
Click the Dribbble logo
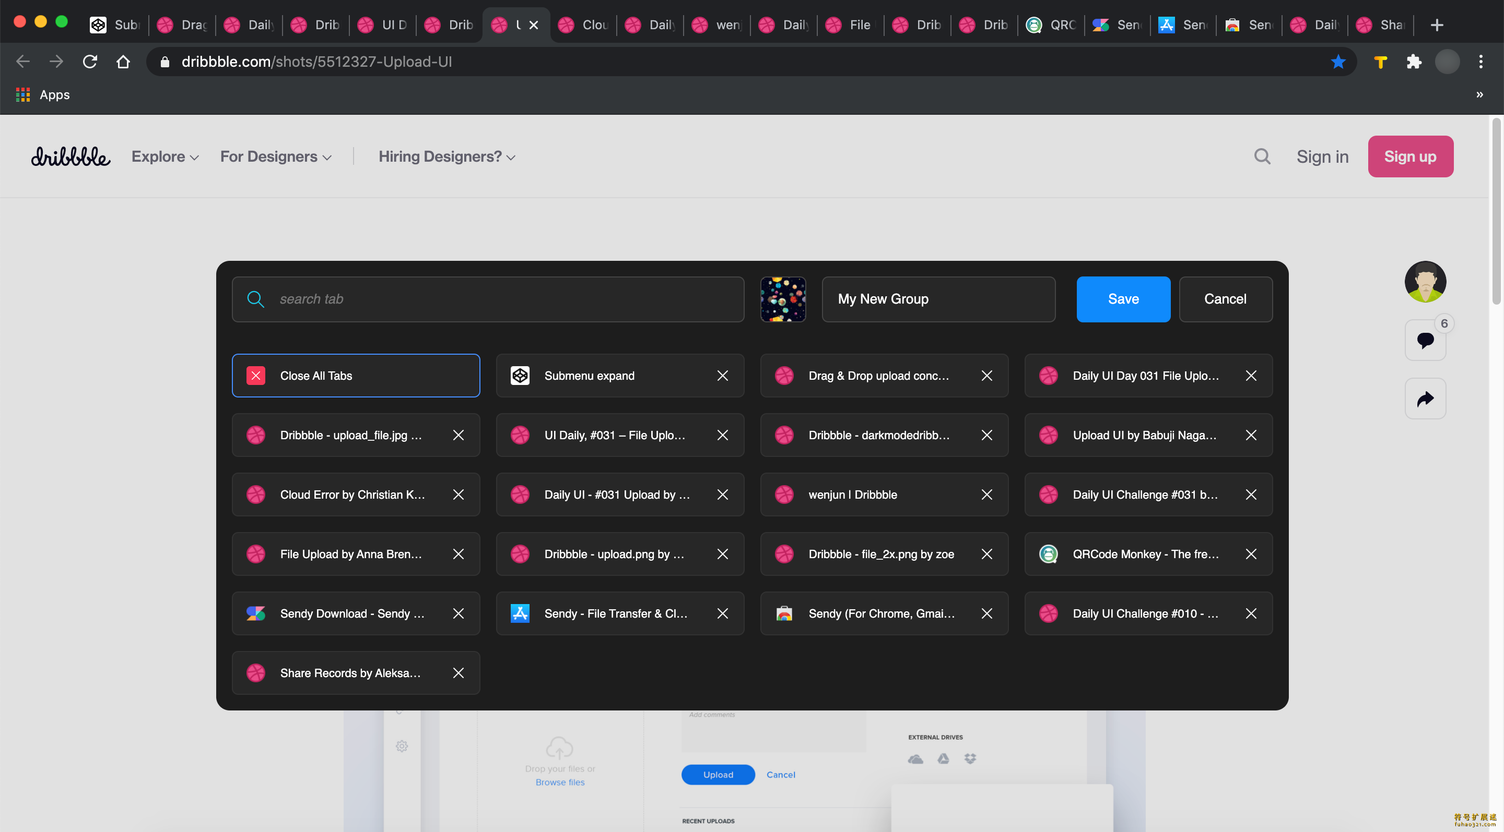pyautogui.click(x=70, y=156)
